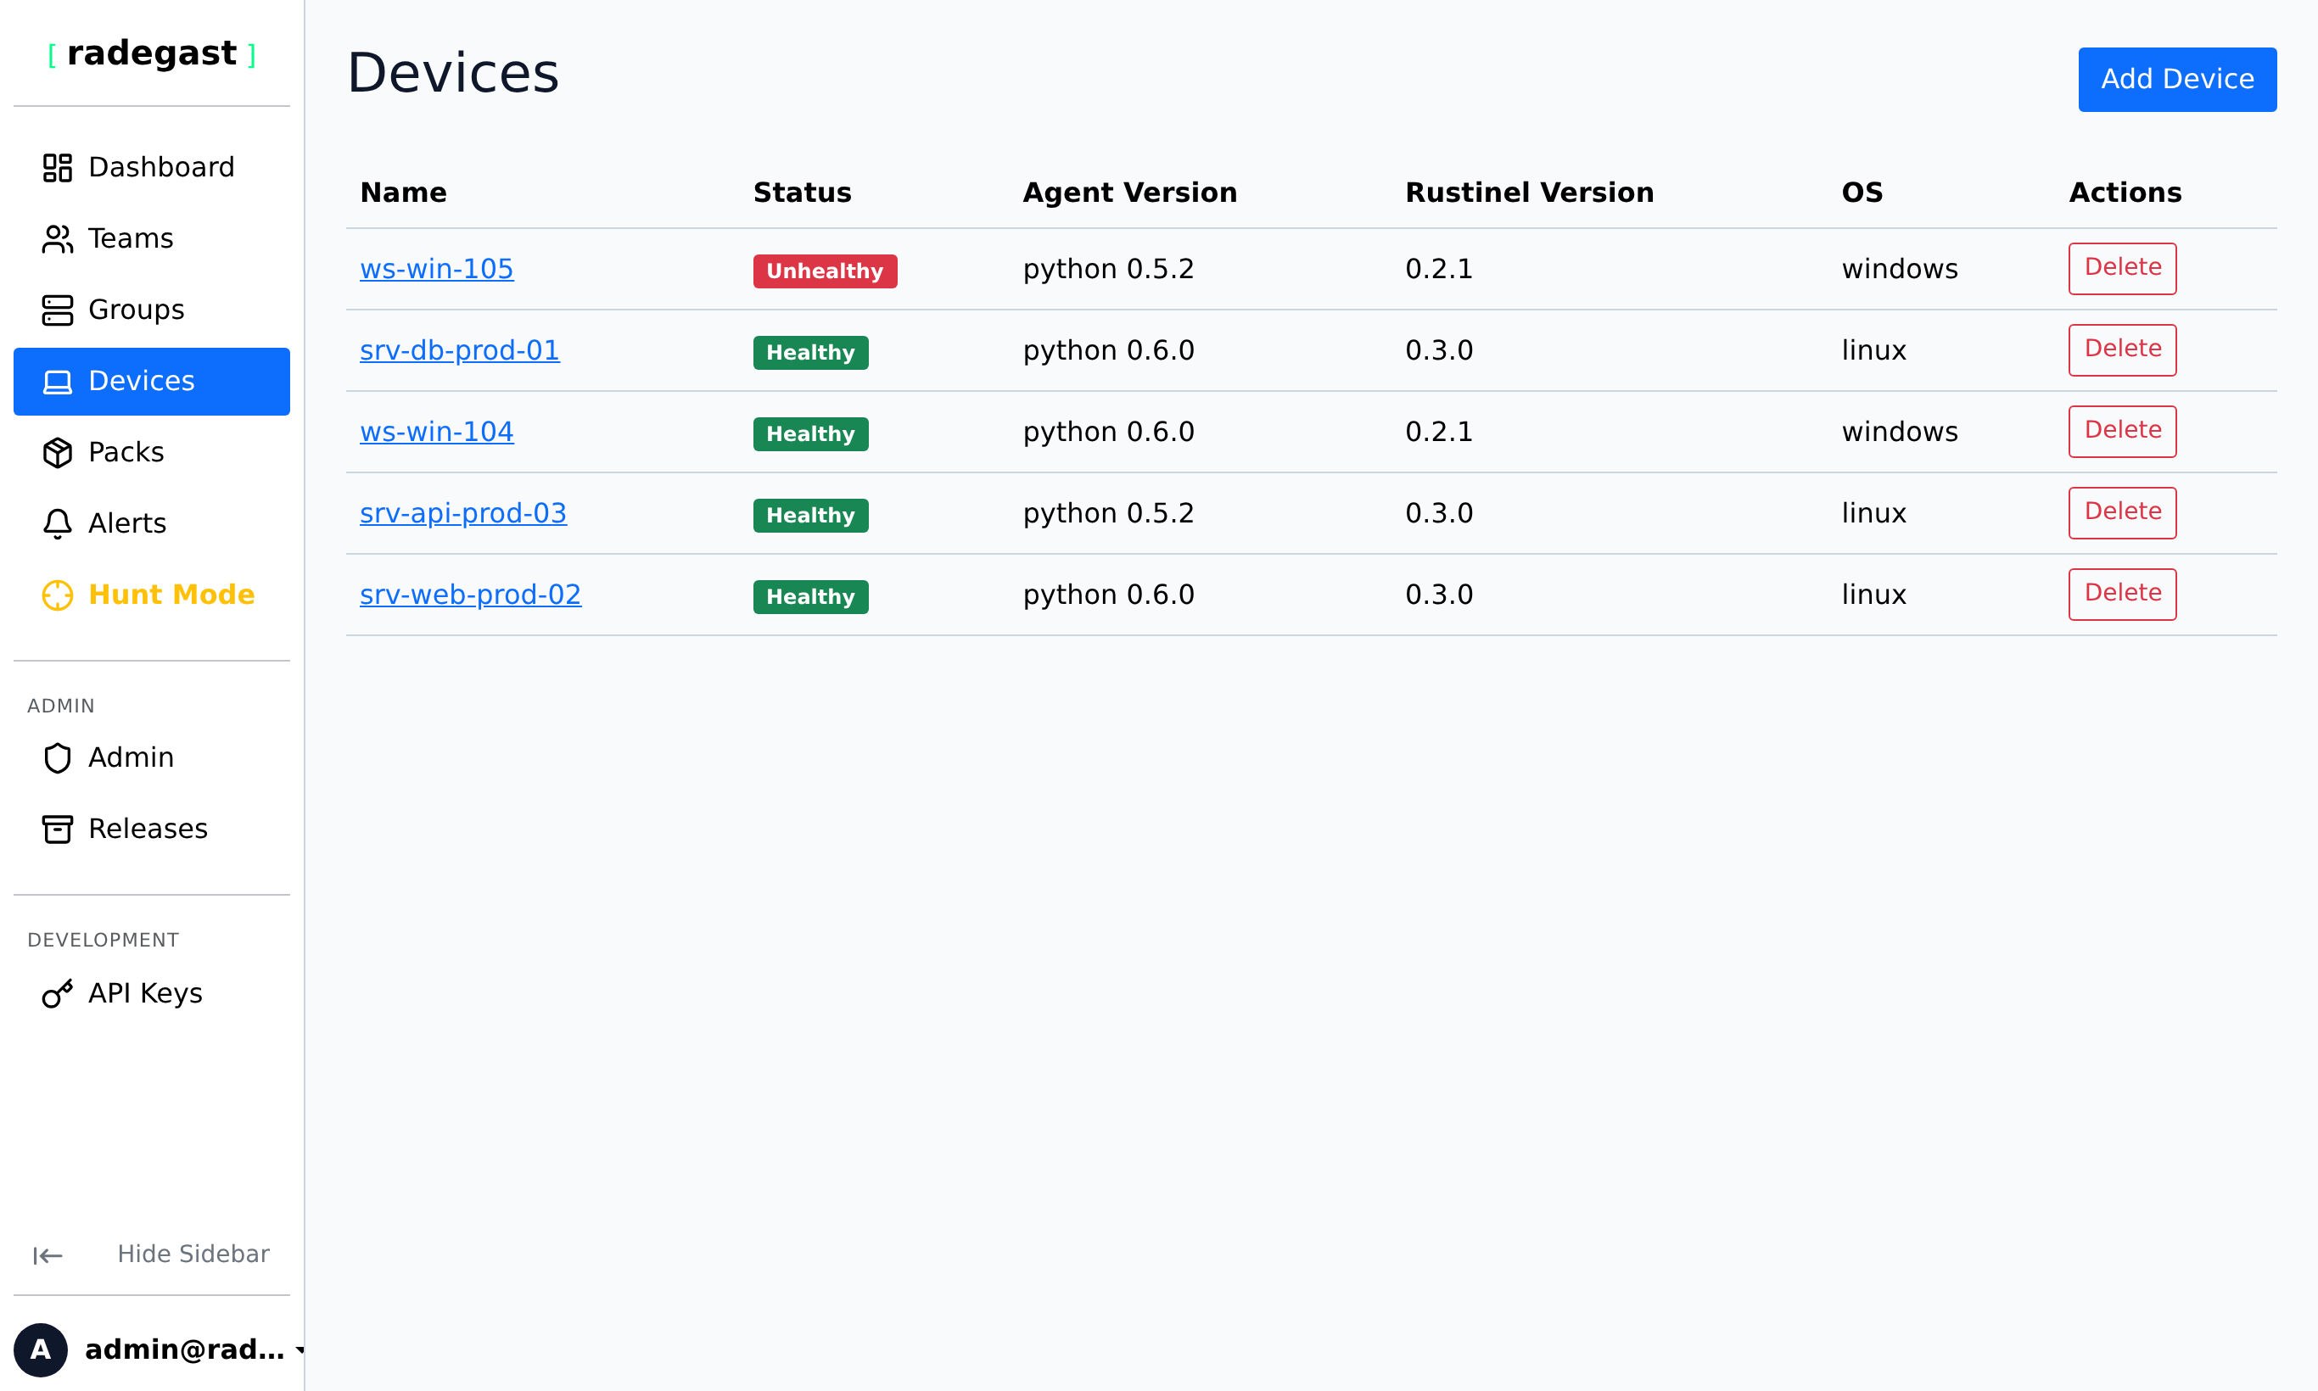The width and height of the screenshot is (2318, 1391).
Task: Open device link srv-web-prod-02
Action: click(471, 595)
